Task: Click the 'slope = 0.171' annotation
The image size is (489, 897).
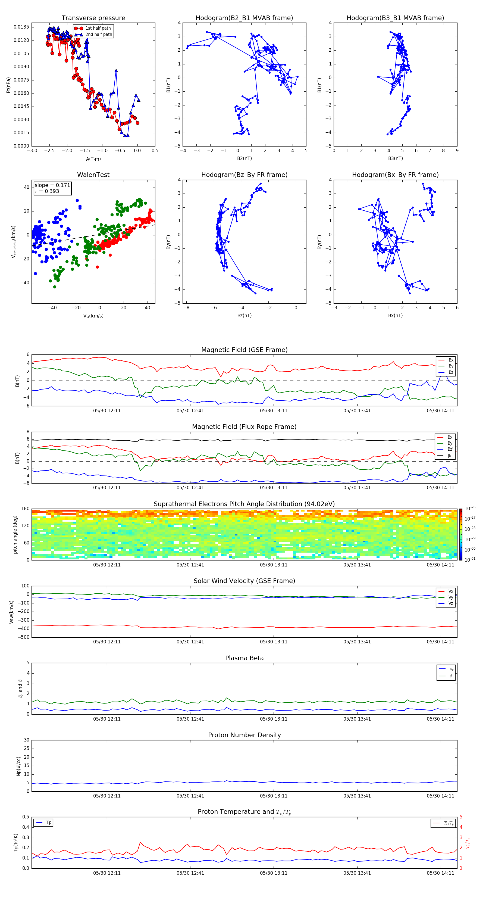Action: pos(52,185)
